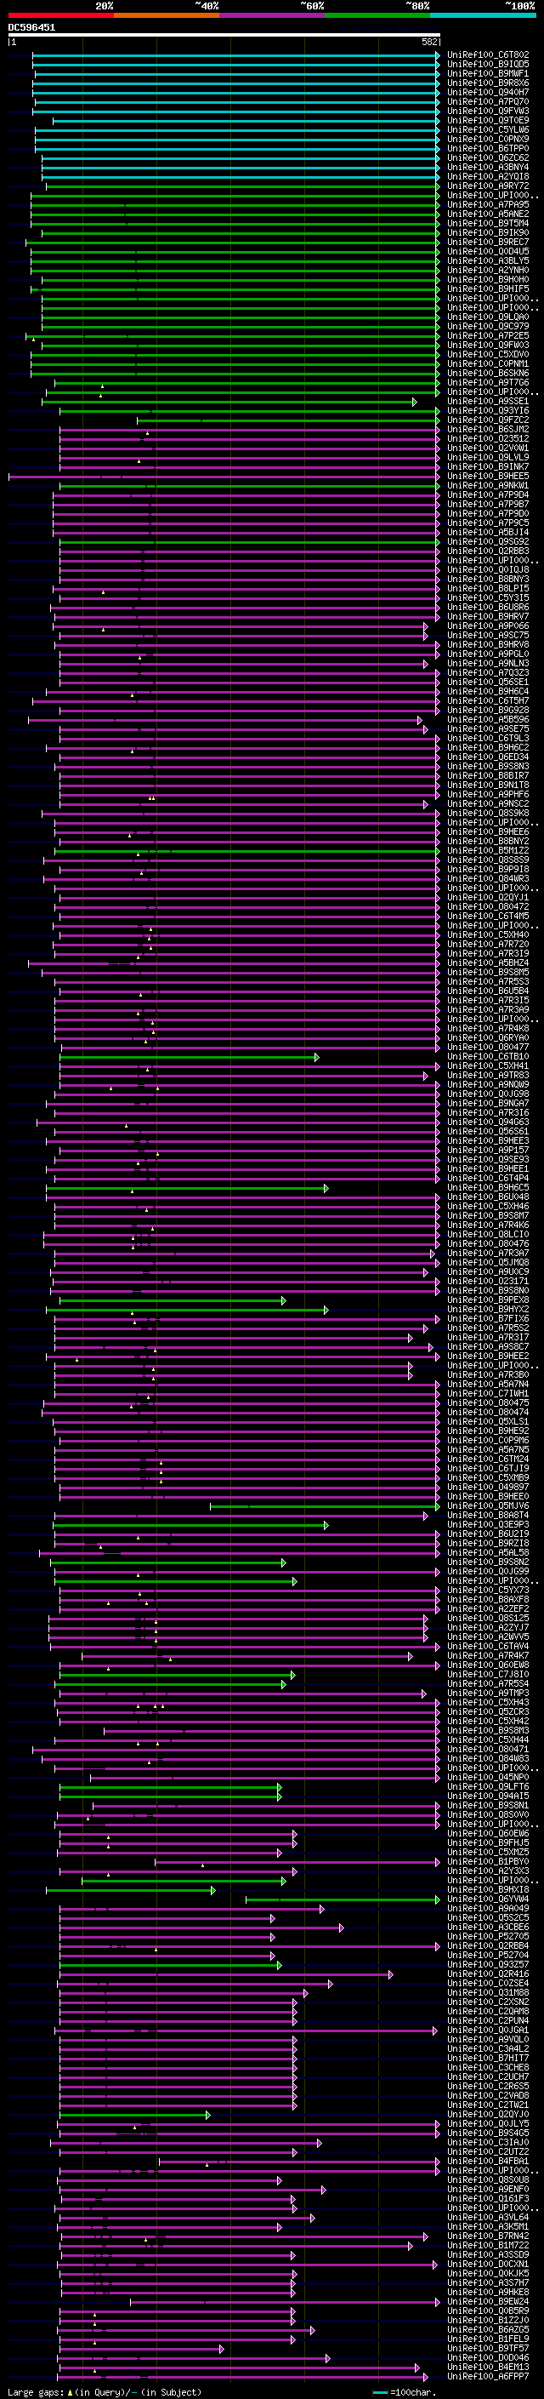Viewport: 544px width, 2399px height.
Task: Click the cyan alignment bar of UniRef100_C5YLW6
Action: 237,130
